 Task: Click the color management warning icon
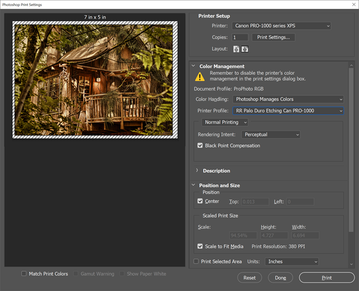[x=199, y=77]
